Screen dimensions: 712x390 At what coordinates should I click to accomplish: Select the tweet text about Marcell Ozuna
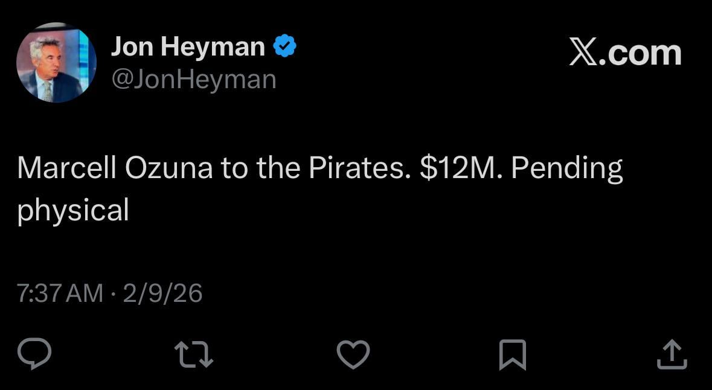tap(320, 187)
